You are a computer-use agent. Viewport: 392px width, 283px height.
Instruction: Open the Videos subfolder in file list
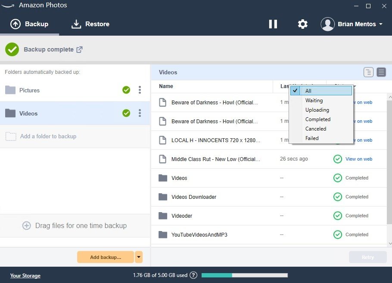pos(269,178)
